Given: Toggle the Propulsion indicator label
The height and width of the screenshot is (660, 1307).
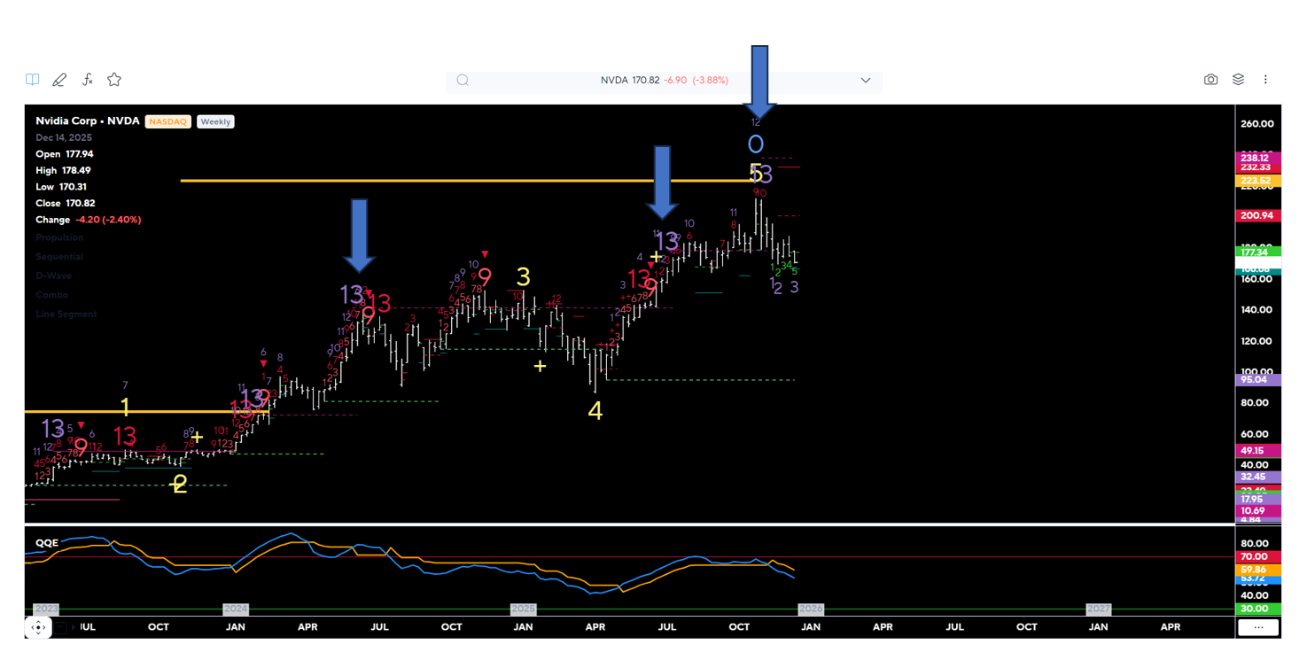Looking at the screenshot, I should tap(60, 237).
